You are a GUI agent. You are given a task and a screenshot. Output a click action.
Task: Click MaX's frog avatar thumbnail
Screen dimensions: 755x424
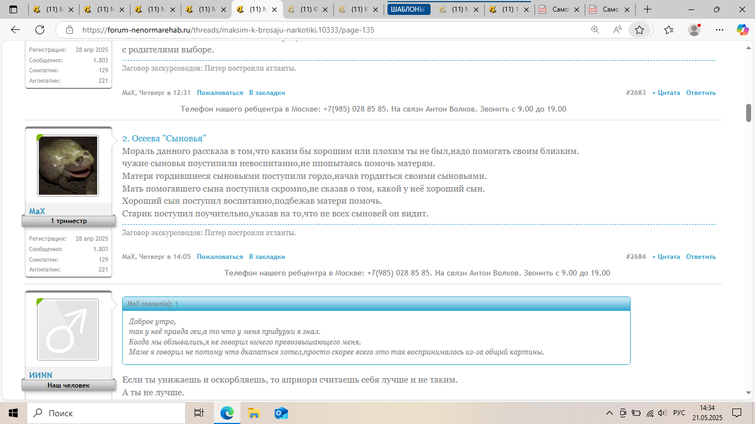point(68,166)
